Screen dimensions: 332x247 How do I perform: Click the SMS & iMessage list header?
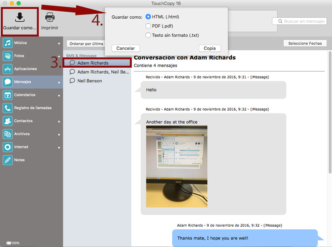[81, 56]
